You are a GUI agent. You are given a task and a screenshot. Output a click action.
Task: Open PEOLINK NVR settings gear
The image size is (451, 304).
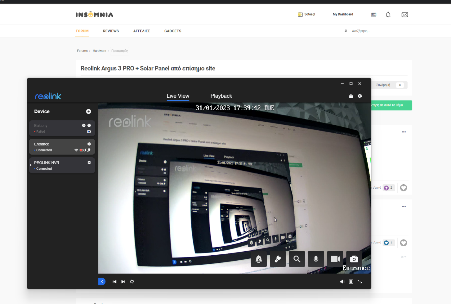tap(89, 163)
